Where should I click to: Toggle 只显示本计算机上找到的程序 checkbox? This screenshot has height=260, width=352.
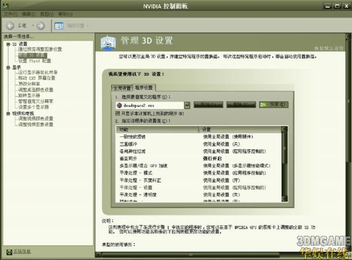tap(118, 114)
